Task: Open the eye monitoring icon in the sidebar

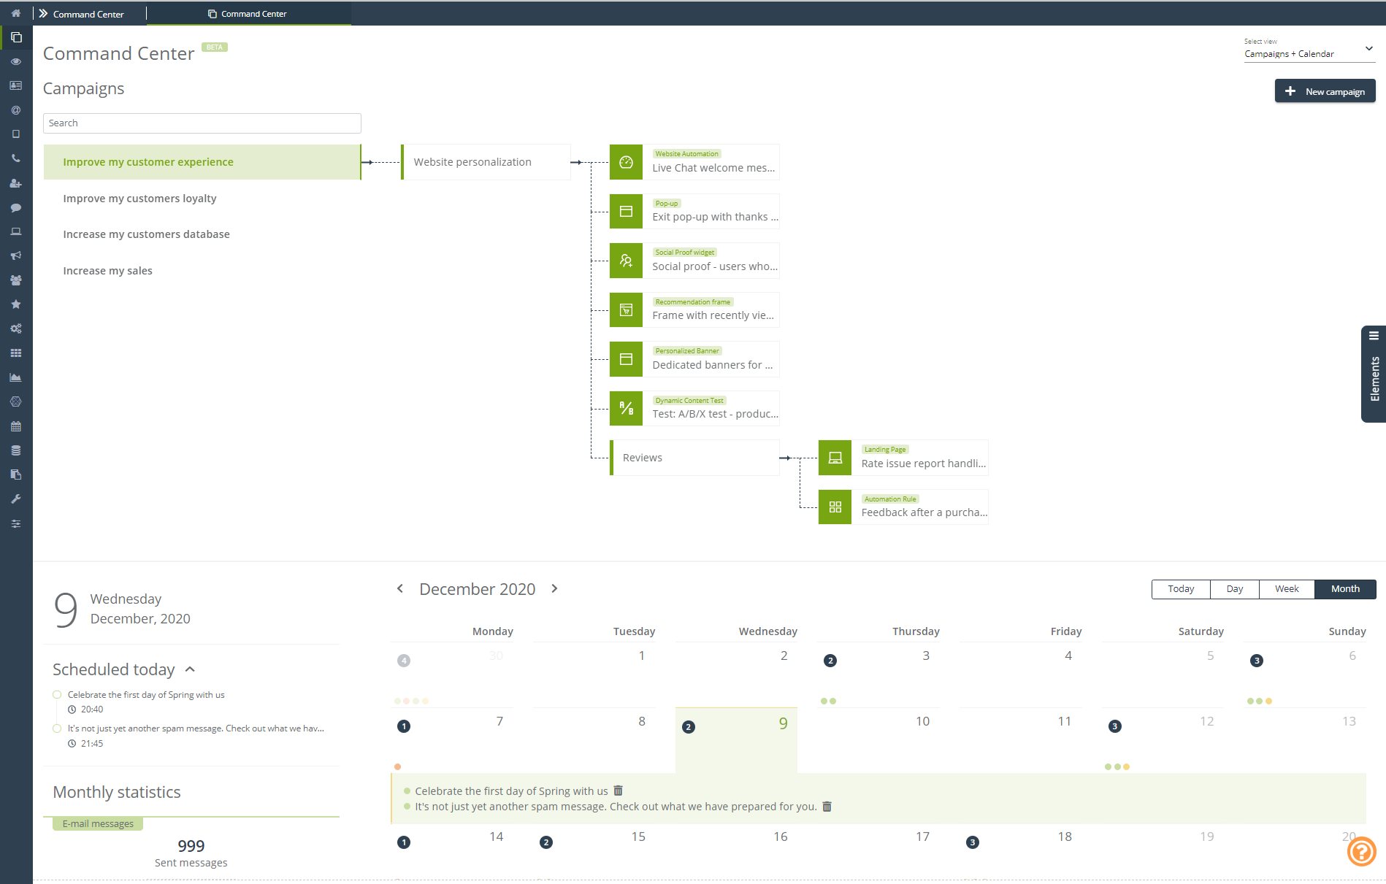Action: tap(16, 62)
